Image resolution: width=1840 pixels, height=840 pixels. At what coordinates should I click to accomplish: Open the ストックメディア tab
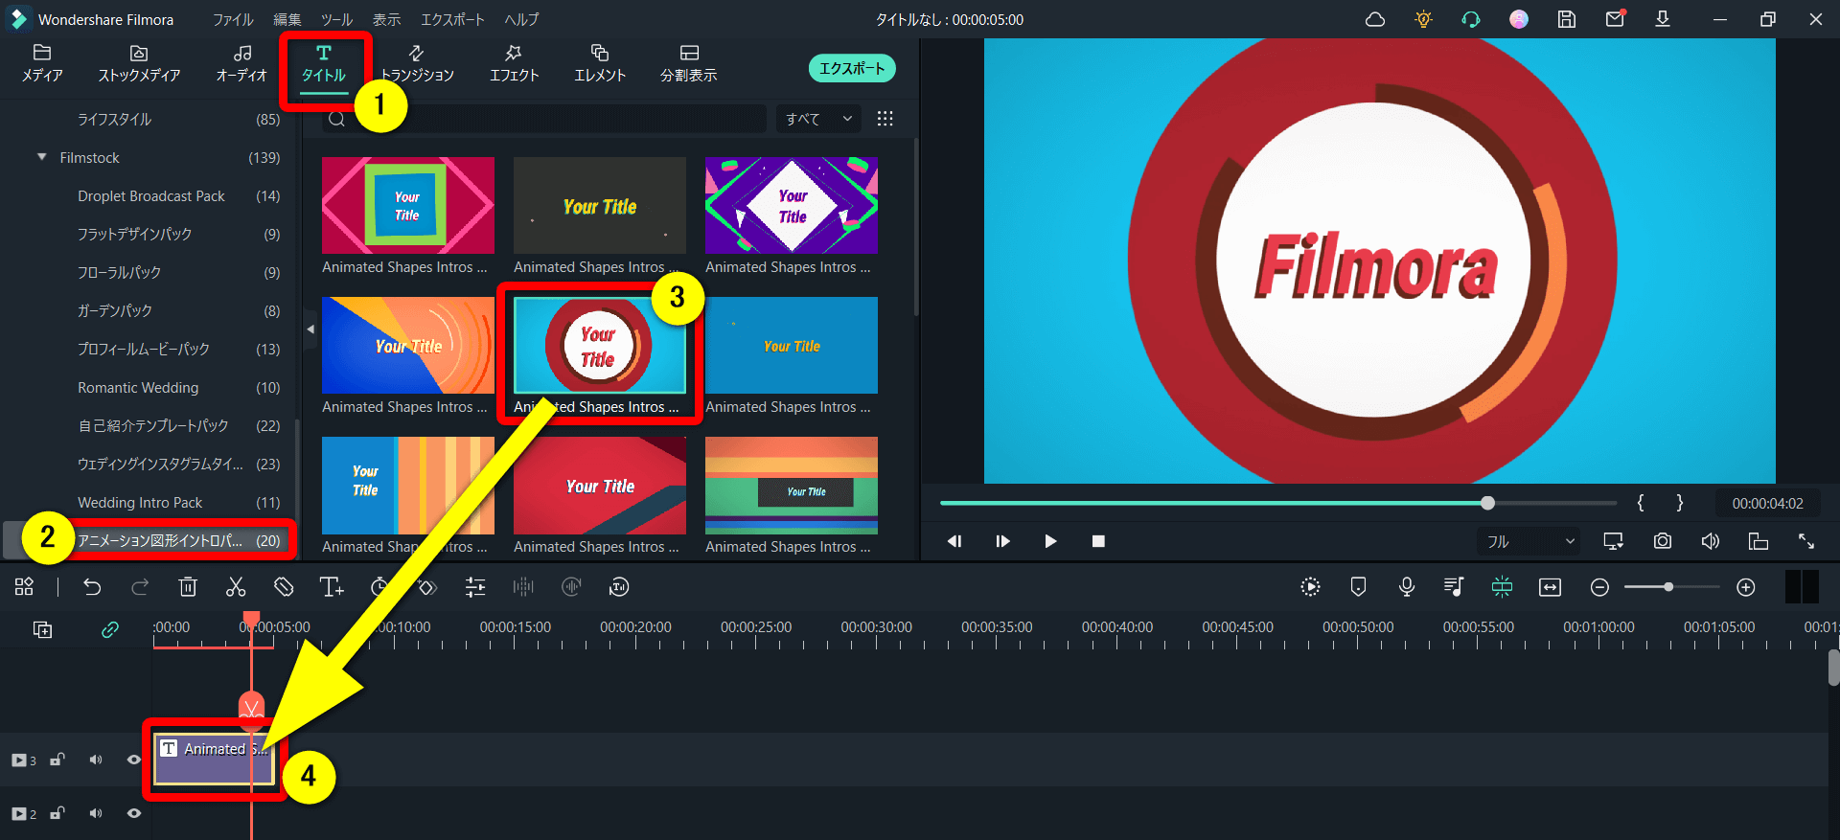click(x=139, y=63)
